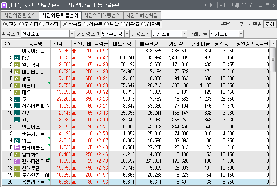This screenshot has width=277, height=187.
Task: Select the 코스피 radio button
Action: pos(21,24)
